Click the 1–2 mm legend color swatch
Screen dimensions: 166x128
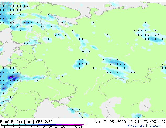pyautogui.click(x=16, y=125)
